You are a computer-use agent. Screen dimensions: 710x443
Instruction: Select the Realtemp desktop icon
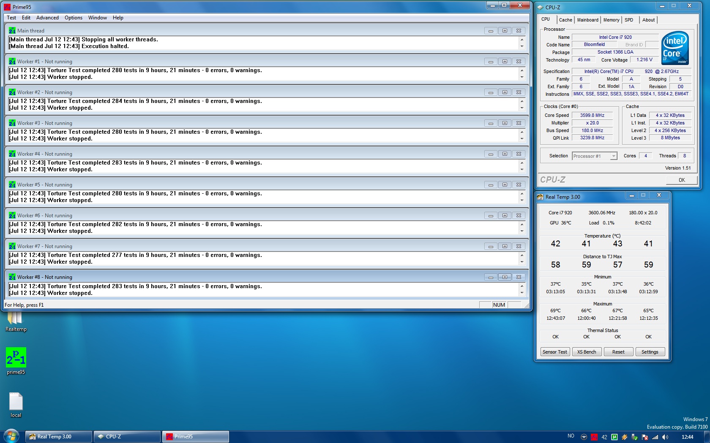click(16, 322)
